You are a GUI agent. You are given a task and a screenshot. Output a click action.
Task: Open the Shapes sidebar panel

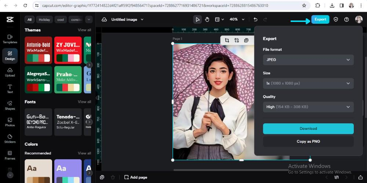pyautogui.click(x=10, y=105)
